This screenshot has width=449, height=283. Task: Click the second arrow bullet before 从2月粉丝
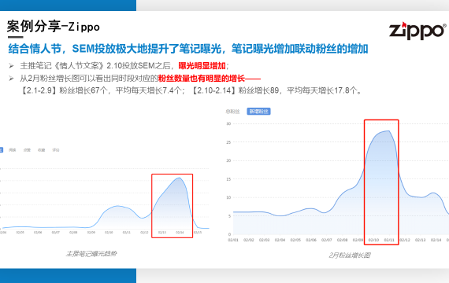11,79
